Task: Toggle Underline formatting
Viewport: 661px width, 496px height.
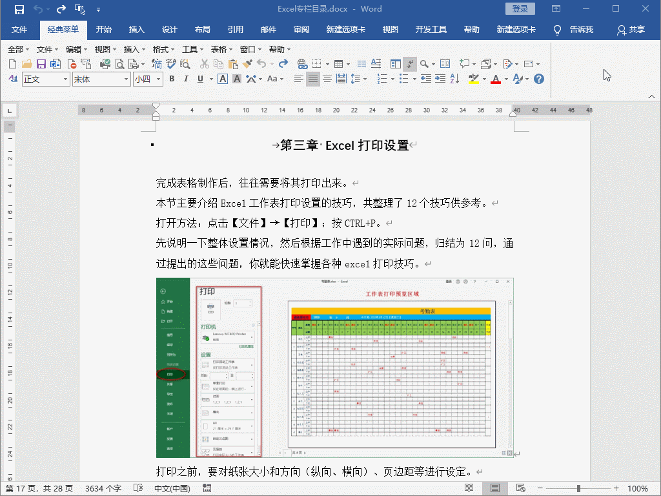Action: (x=200, y=79)
